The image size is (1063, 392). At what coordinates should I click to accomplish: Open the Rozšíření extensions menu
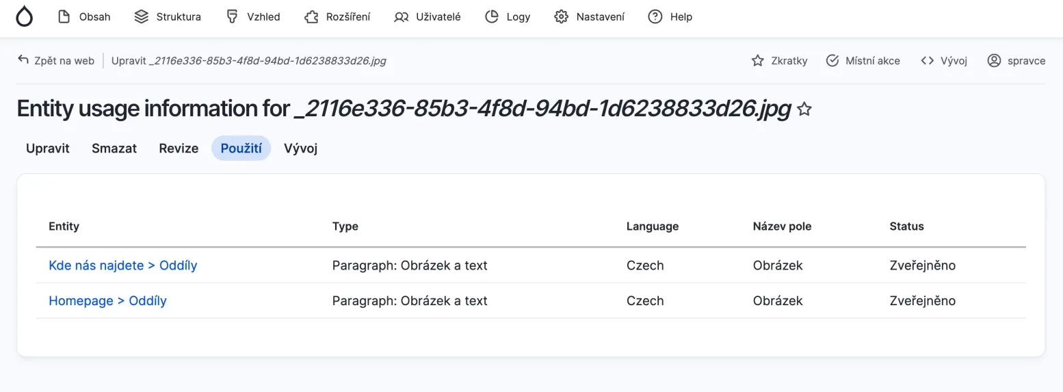click(337, 16)
